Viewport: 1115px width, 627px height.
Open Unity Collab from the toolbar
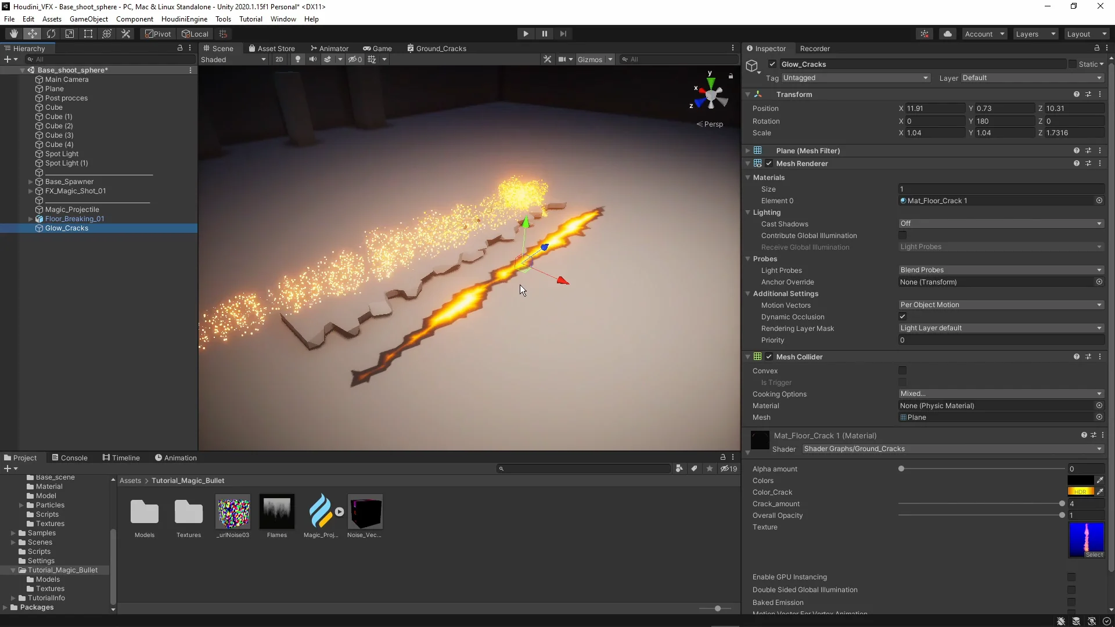[925, 34]
